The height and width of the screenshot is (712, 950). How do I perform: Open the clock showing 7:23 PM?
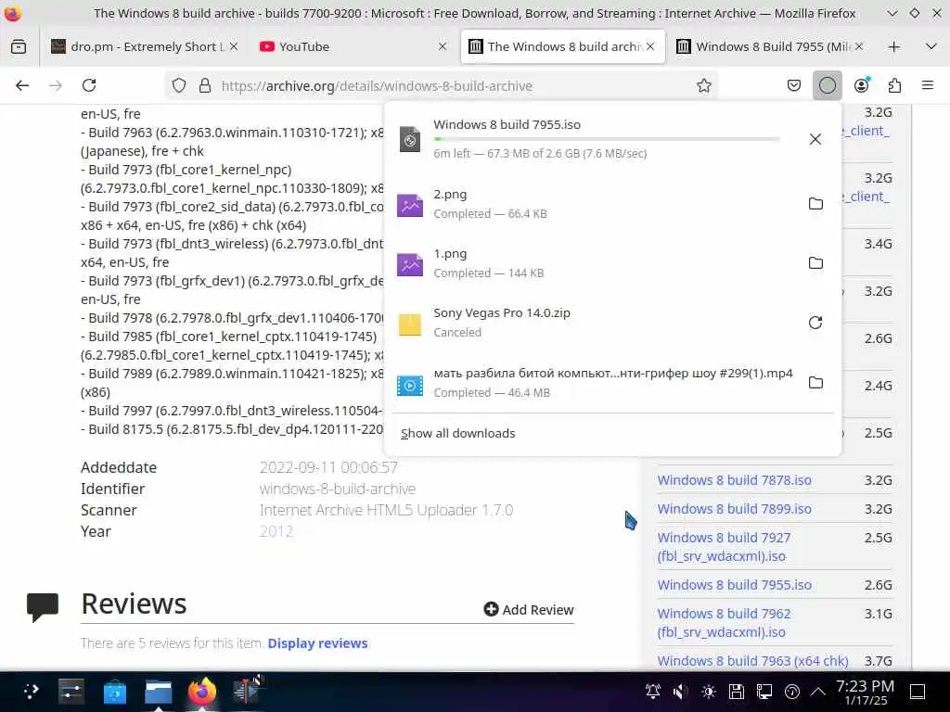(x=865, y=692)
